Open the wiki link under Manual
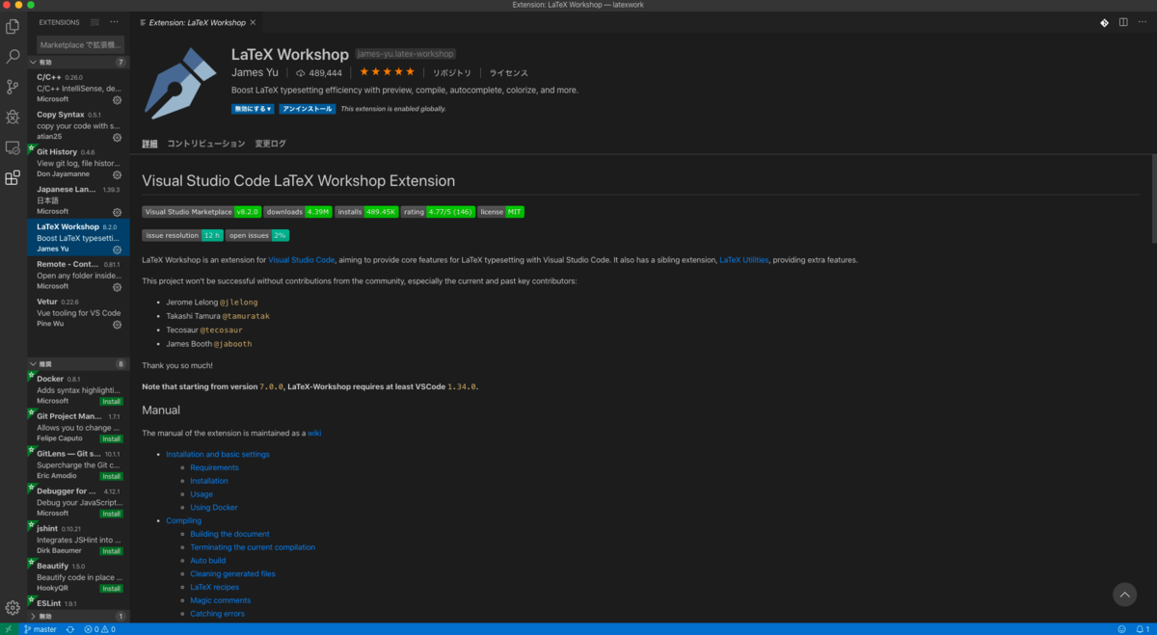 (314, 434)
